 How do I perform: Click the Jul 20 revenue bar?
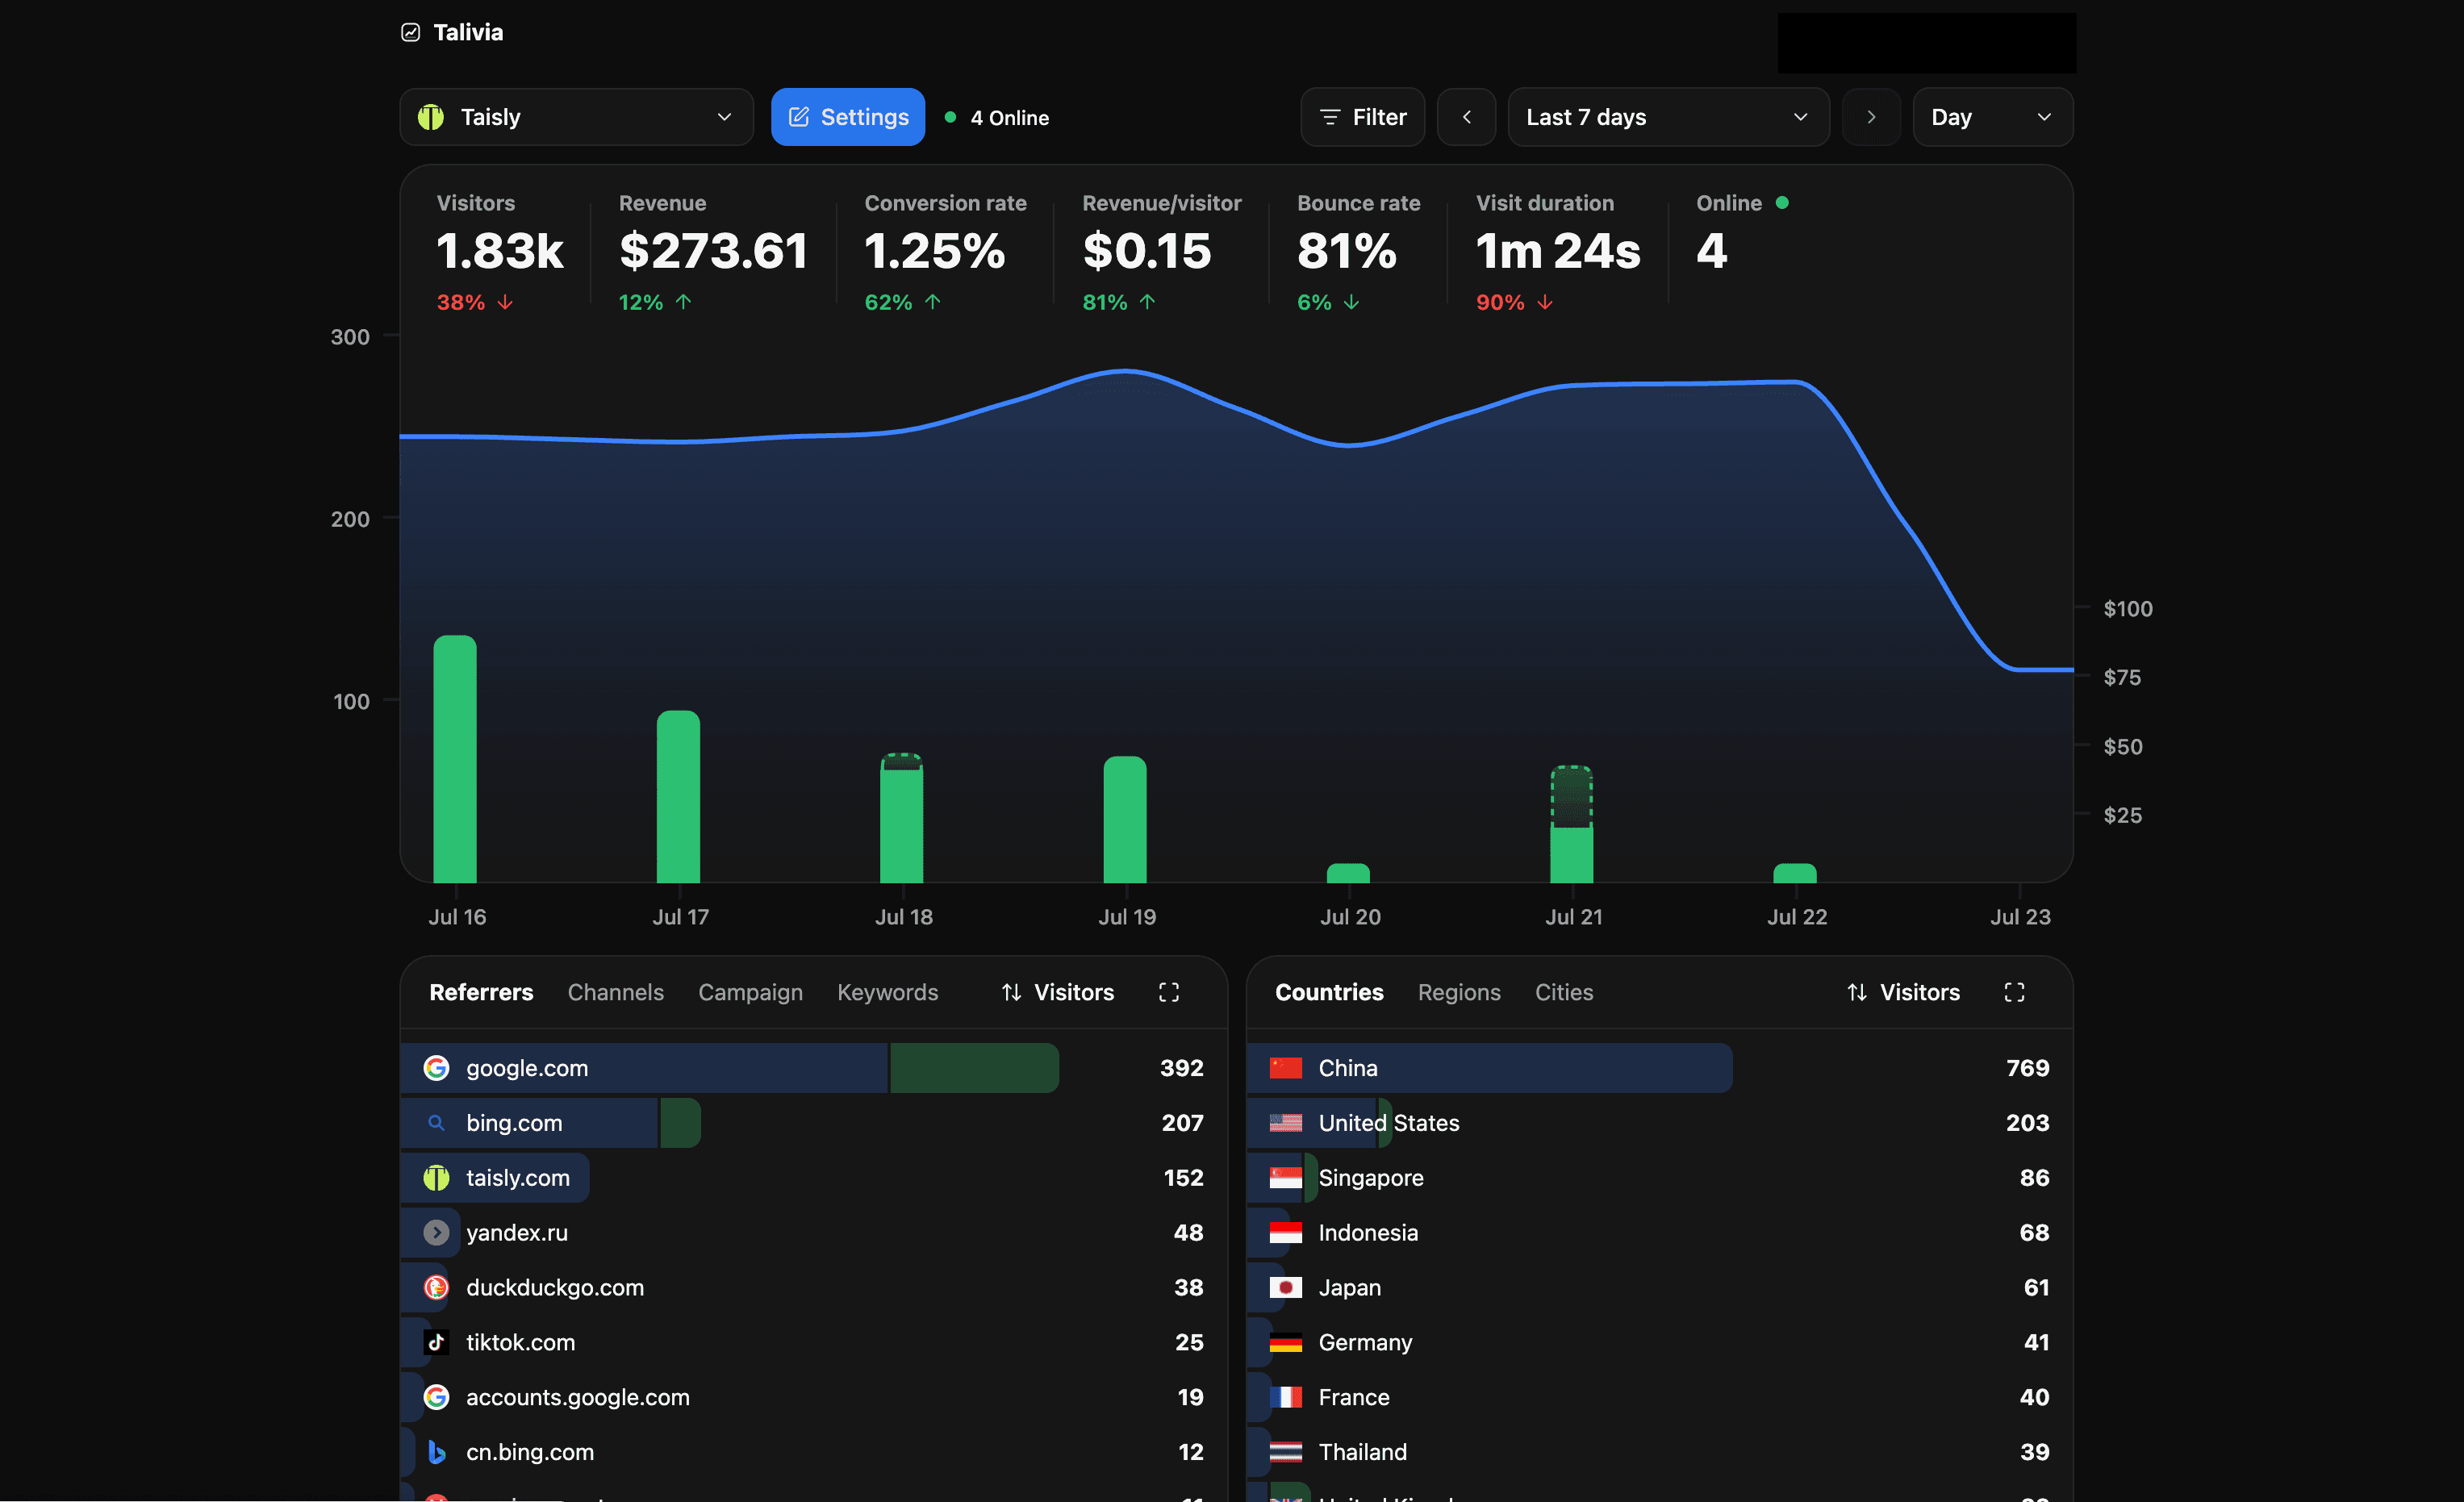pyautogui.click(x=1348, y=873)
